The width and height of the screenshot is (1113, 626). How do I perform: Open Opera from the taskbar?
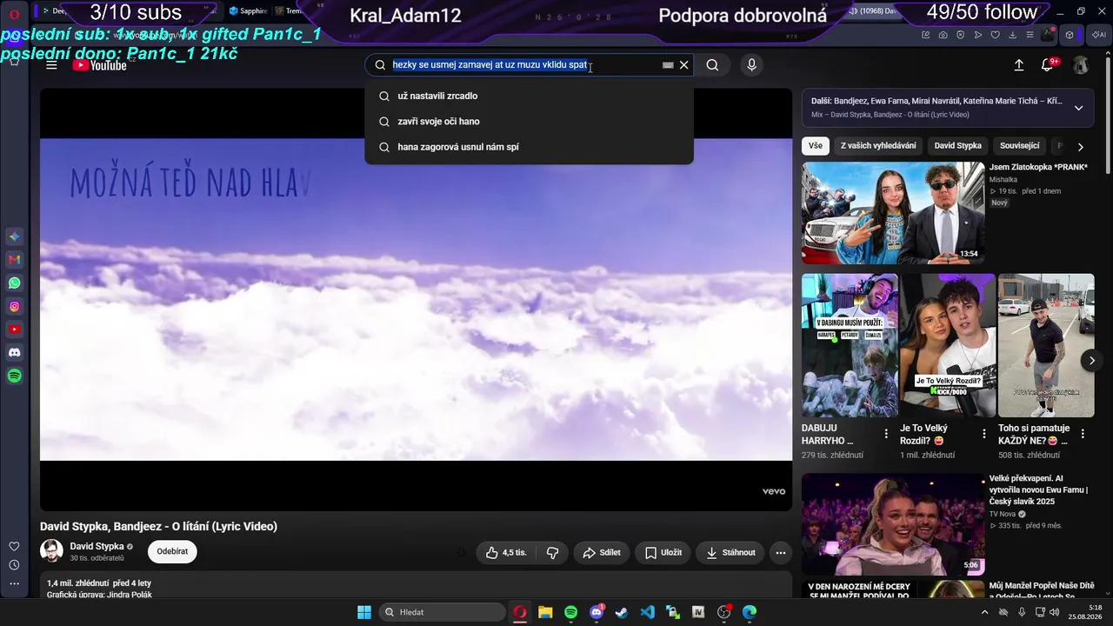point(520,612)
